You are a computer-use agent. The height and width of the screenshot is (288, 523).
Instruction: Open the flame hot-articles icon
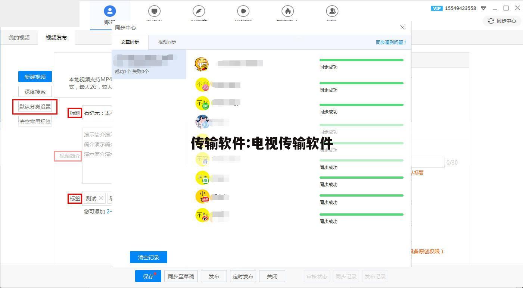(x=287, y=11)
